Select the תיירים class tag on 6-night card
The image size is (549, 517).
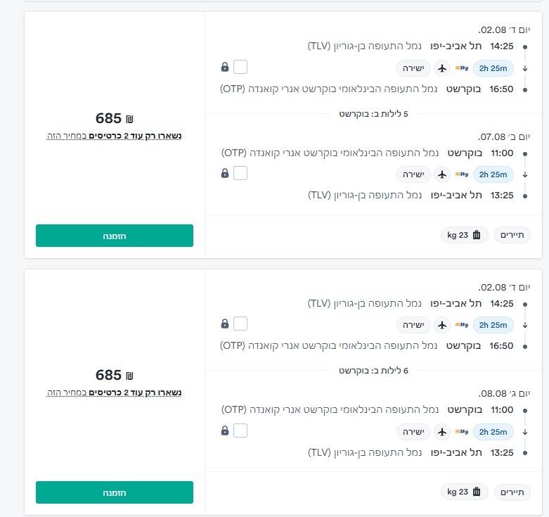pos(512,492)
